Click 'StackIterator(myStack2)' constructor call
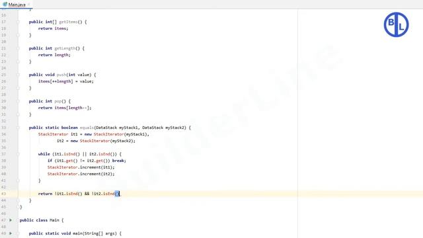Viewport: 423px width, 238px height. click(x=106, y=141)
